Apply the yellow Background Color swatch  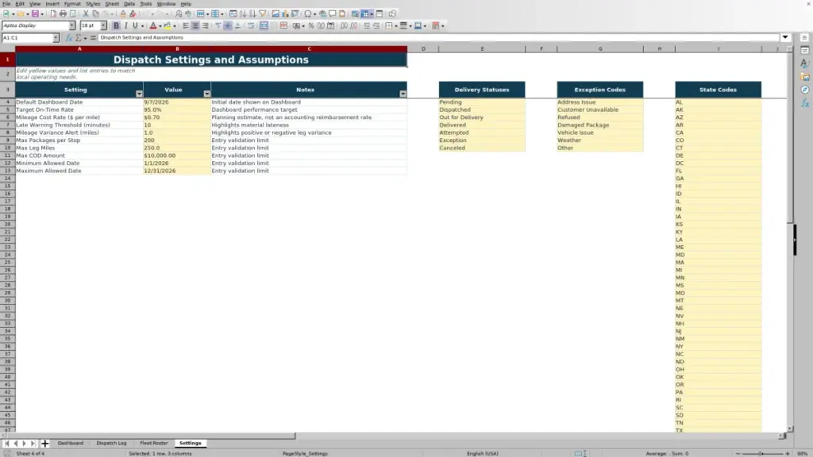pyautogui.click(x=167, y=25)
